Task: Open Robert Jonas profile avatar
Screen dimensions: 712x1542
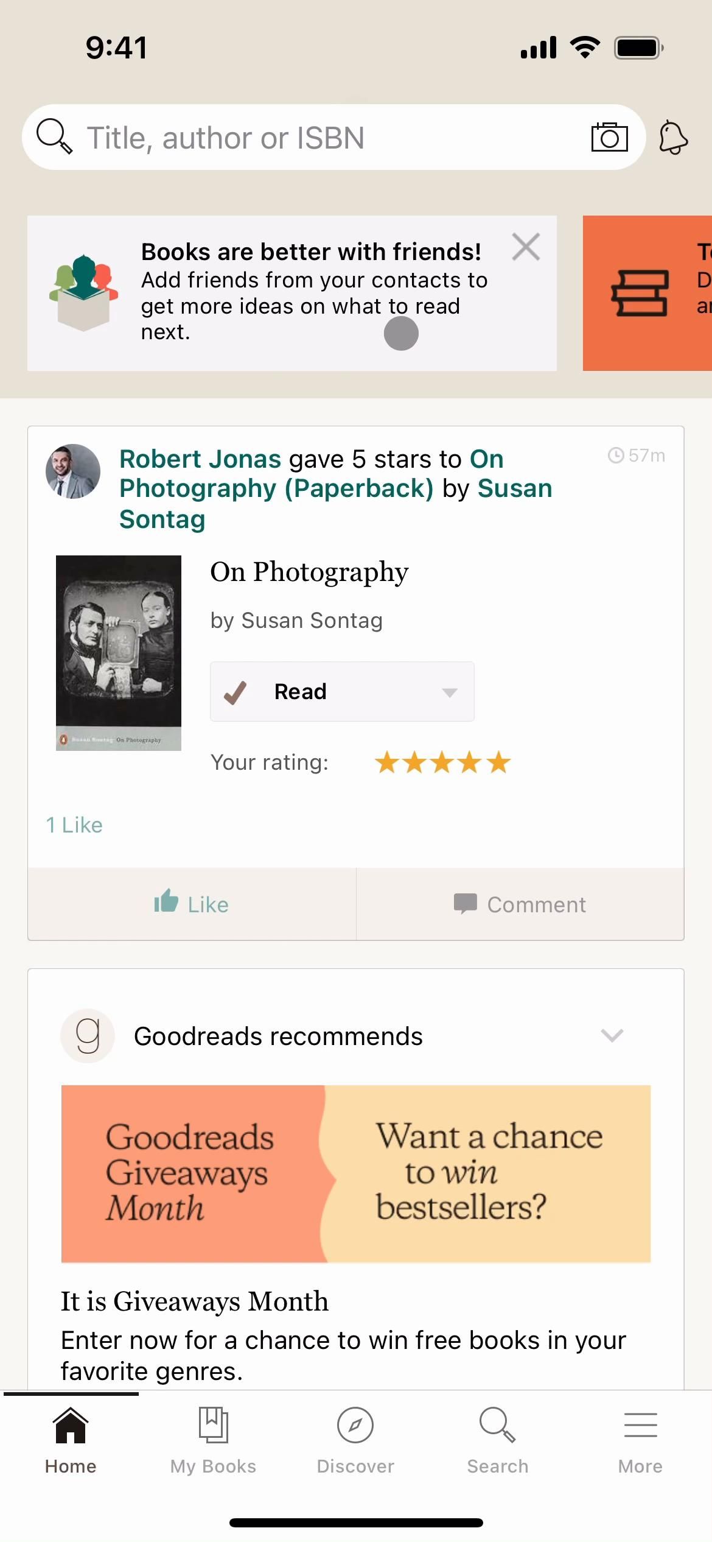Action: [73, 471]
